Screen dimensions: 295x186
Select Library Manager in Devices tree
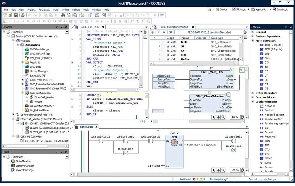[37, 71]
